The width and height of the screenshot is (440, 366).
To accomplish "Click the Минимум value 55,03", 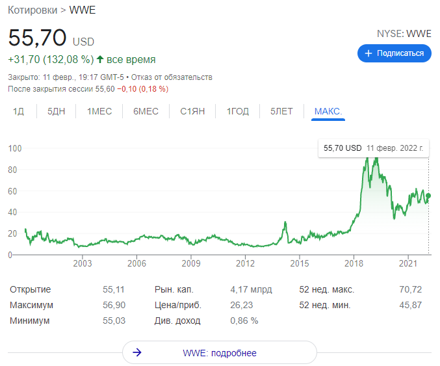I will (x=114, y=320).
